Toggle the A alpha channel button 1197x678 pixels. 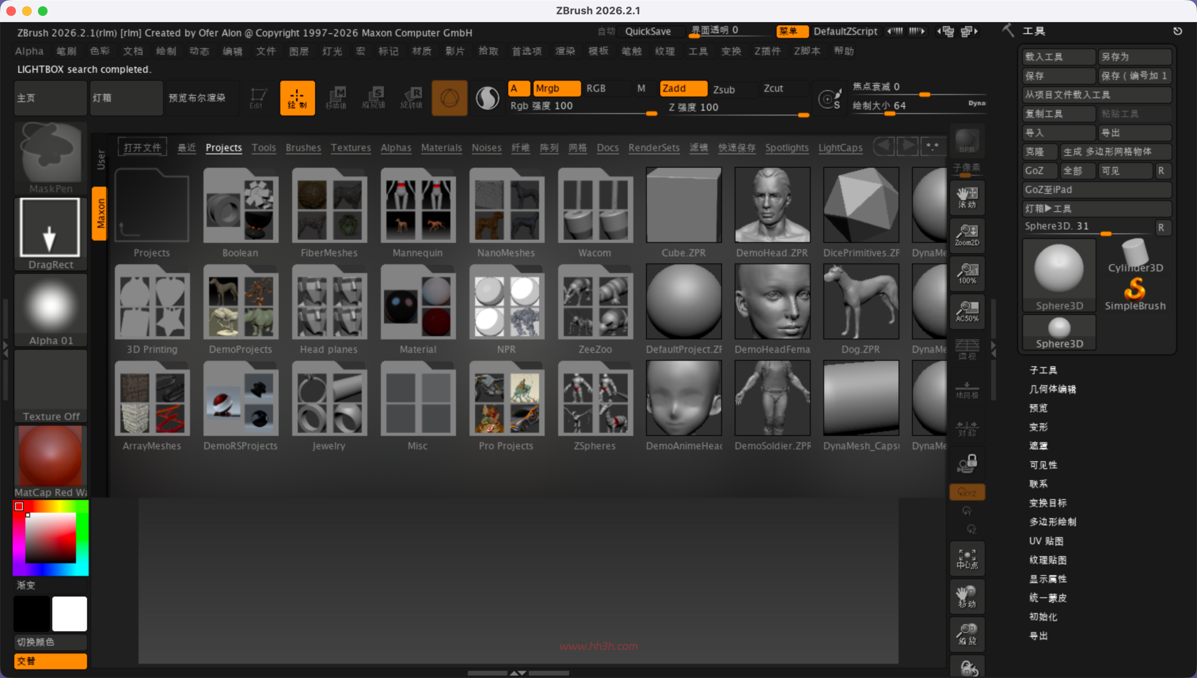(519, 88)
